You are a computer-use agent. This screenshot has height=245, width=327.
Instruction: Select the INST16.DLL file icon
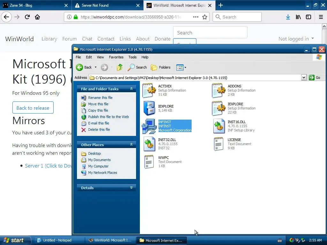point(219,126)
